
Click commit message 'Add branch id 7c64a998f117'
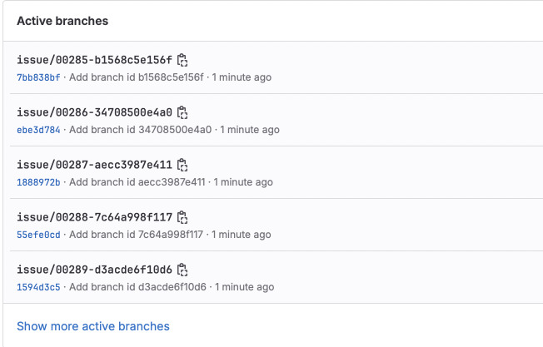click(136, 235)
